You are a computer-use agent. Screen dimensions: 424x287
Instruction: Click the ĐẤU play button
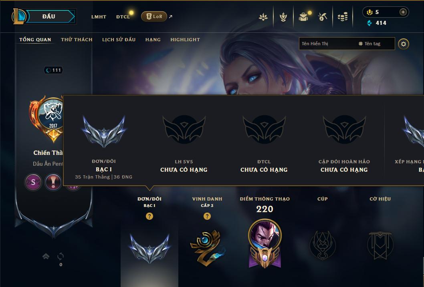(x=48, y=16)
